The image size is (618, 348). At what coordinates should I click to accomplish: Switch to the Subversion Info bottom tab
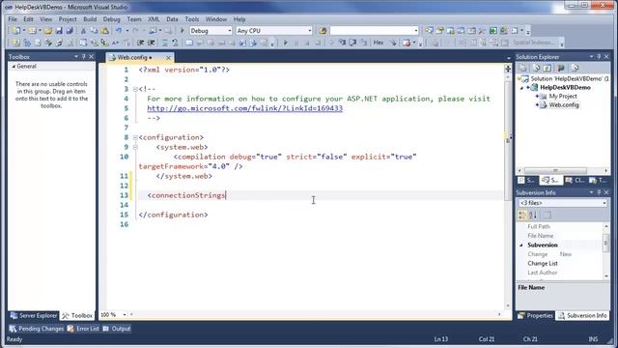(x=582, y=316)
